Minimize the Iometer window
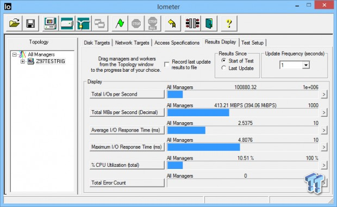 pyautogui.click(x=297, y=5)
